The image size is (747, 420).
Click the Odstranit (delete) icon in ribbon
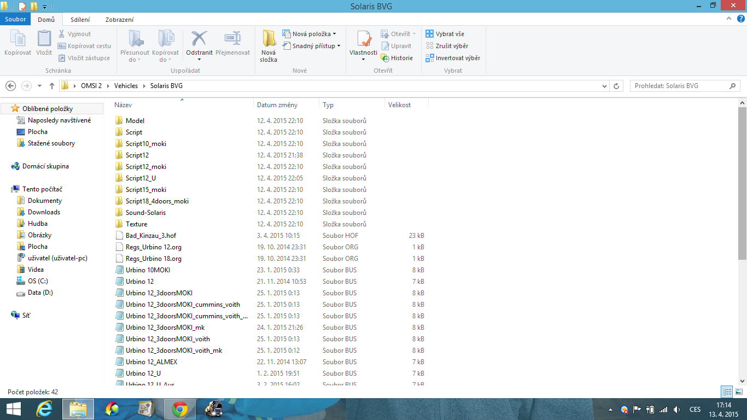(199, 39)
